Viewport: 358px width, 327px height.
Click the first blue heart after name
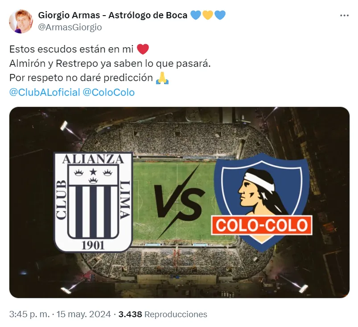196,15
